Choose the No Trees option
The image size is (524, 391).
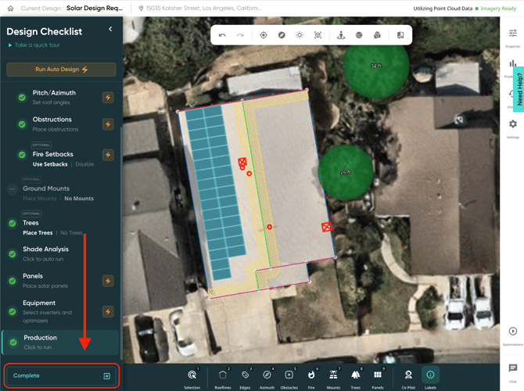pyautogui.click(x=71, y=232)
